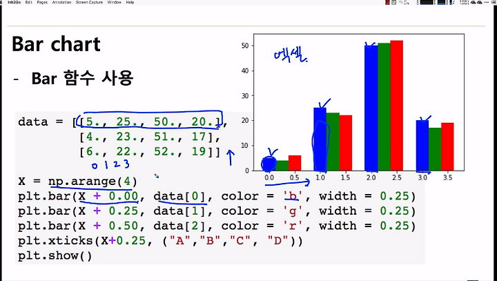Open the Apple menu
Image resolution: width=497 pixels, height=281 pixels.
pyautogui.click(x=1, y=2)
